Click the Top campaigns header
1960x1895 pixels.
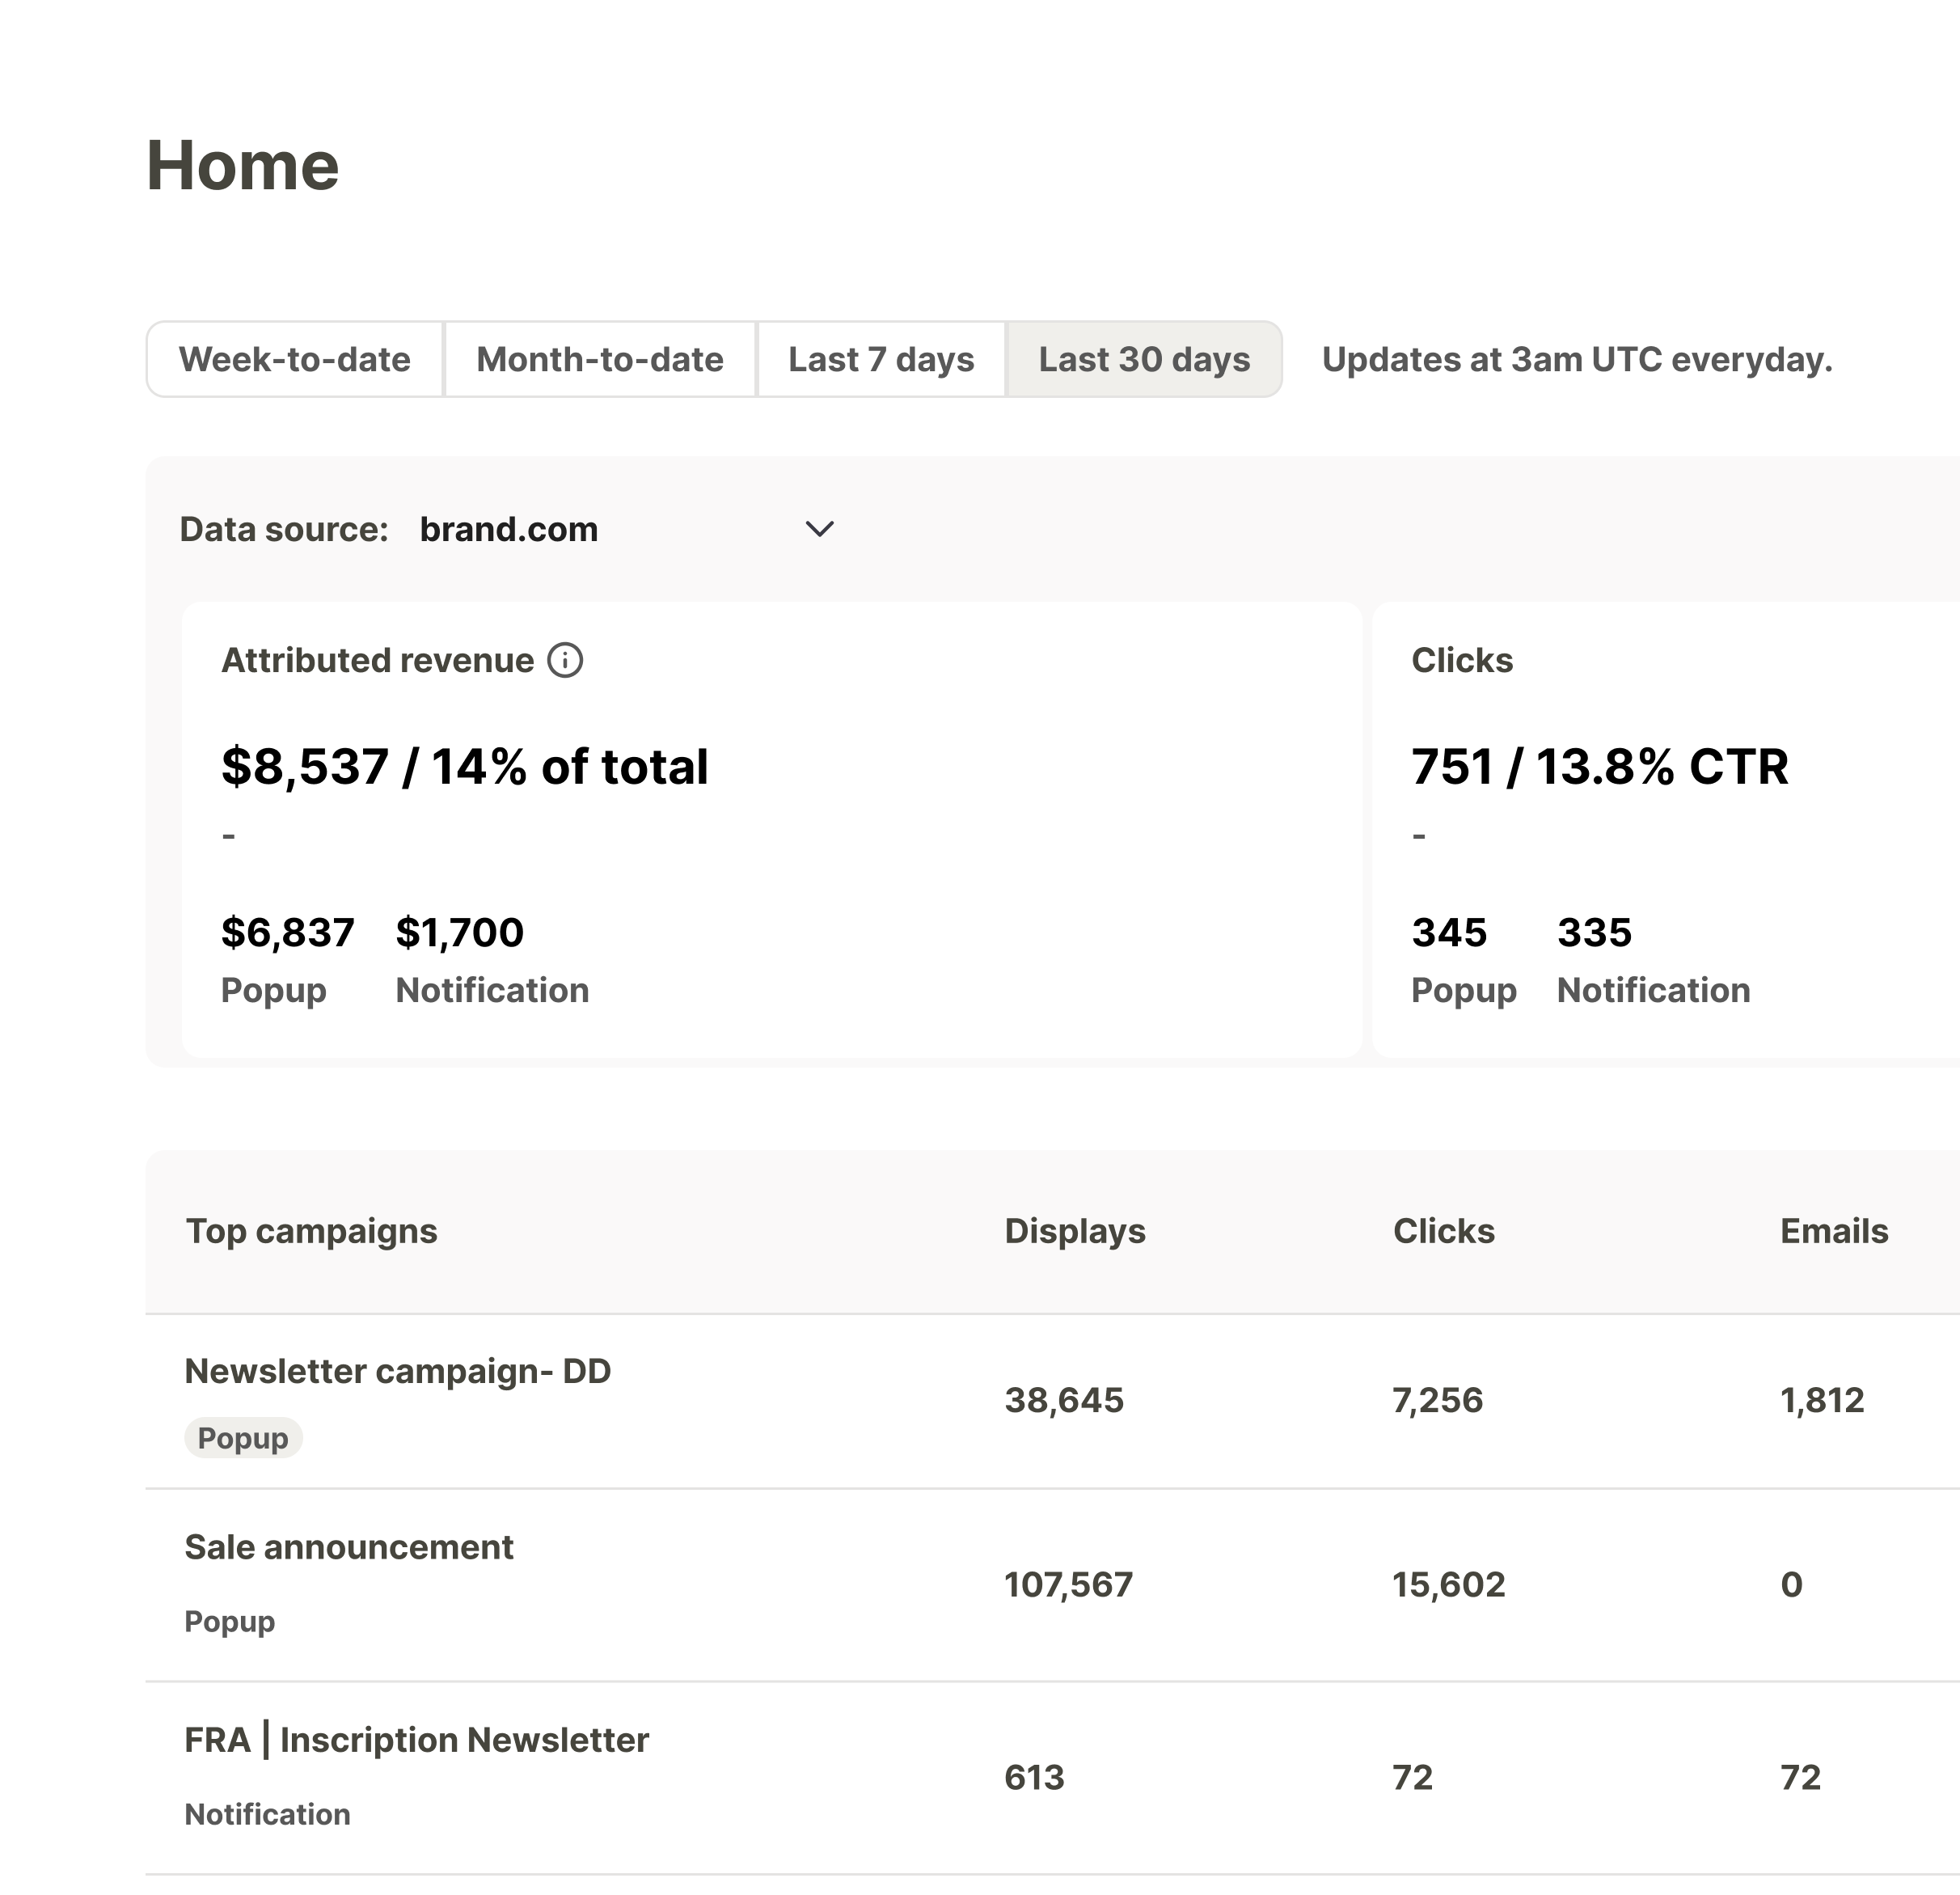pyautogui.click(x=311, y=1231)
